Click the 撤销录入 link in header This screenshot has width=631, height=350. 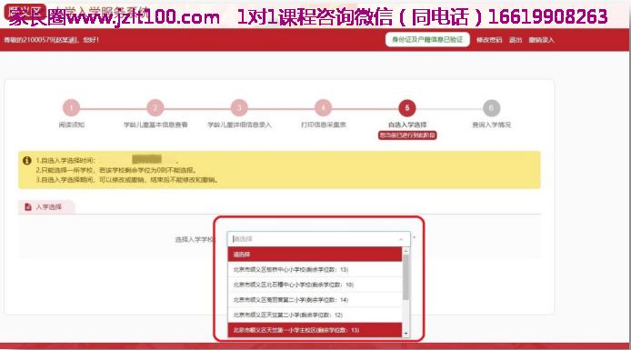click(x=541, y=40)
